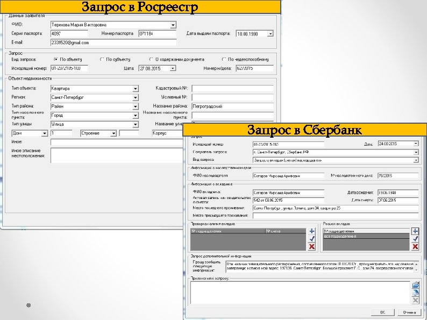Click Название района field (Петроградский)
The image size is (427, 320).
pos(232,106)
